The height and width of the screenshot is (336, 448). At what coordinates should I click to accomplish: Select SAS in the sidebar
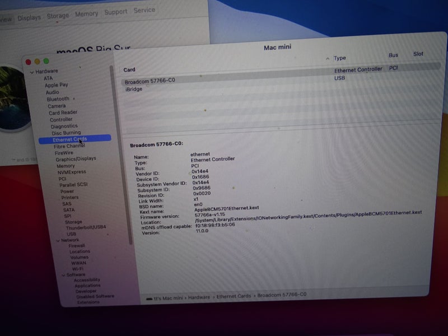pyautogui.click(x=67, y=204)
